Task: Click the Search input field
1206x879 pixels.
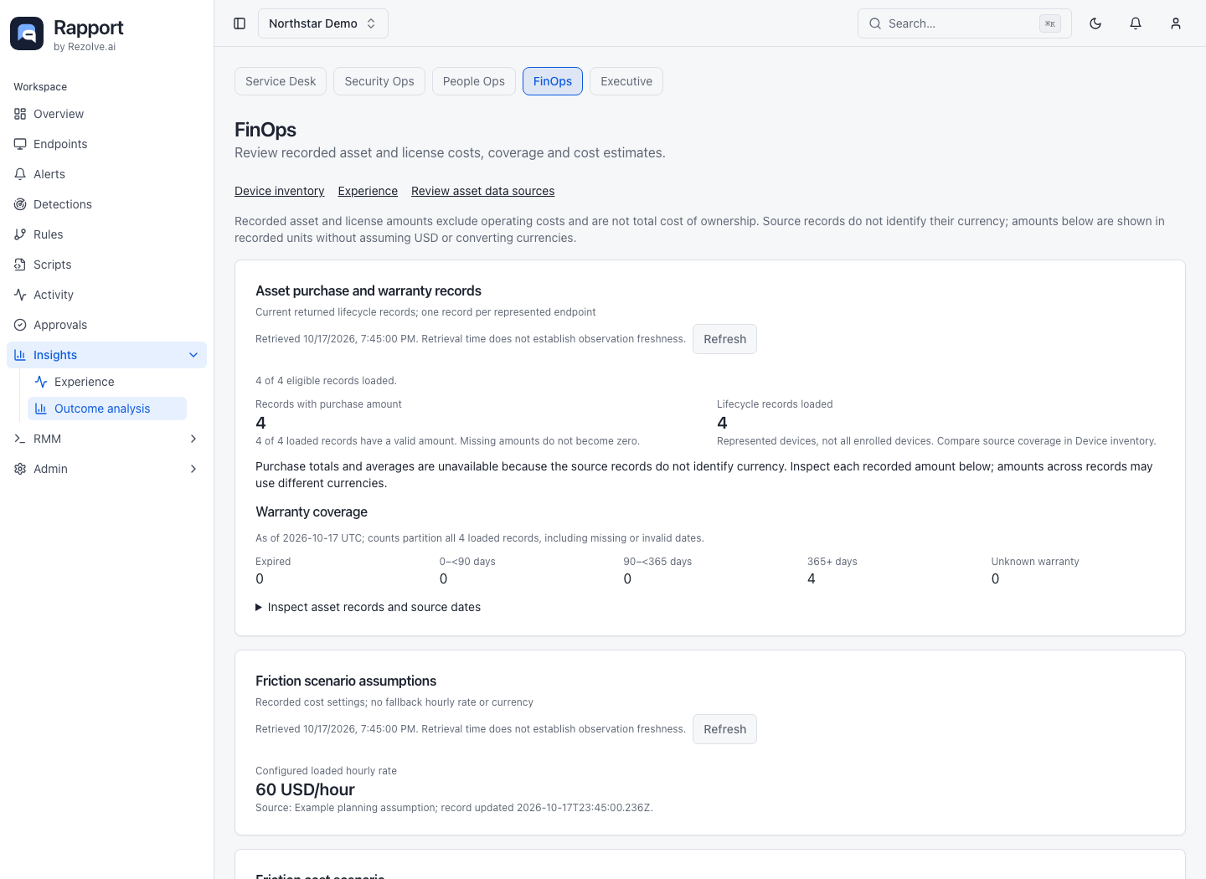Action: (x=965, y=23)
